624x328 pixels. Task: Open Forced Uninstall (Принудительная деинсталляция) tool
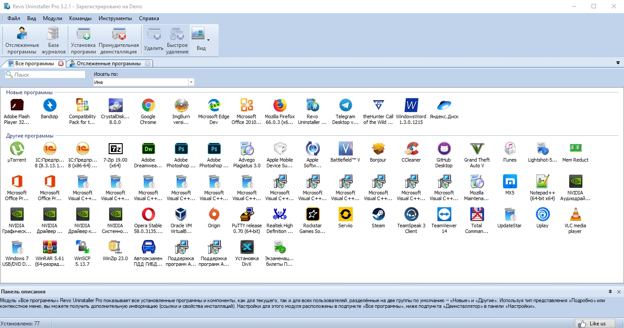[119, 40]
